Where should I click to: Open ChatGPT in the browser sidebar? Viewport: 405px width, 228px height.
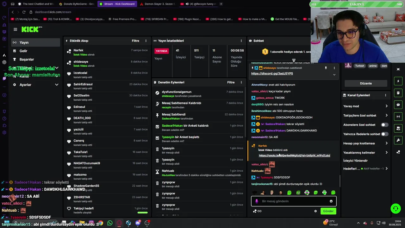(x=4, y=62)
